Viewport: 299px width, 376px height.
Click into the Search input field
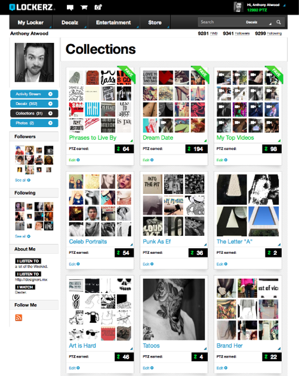click(221, 22)
